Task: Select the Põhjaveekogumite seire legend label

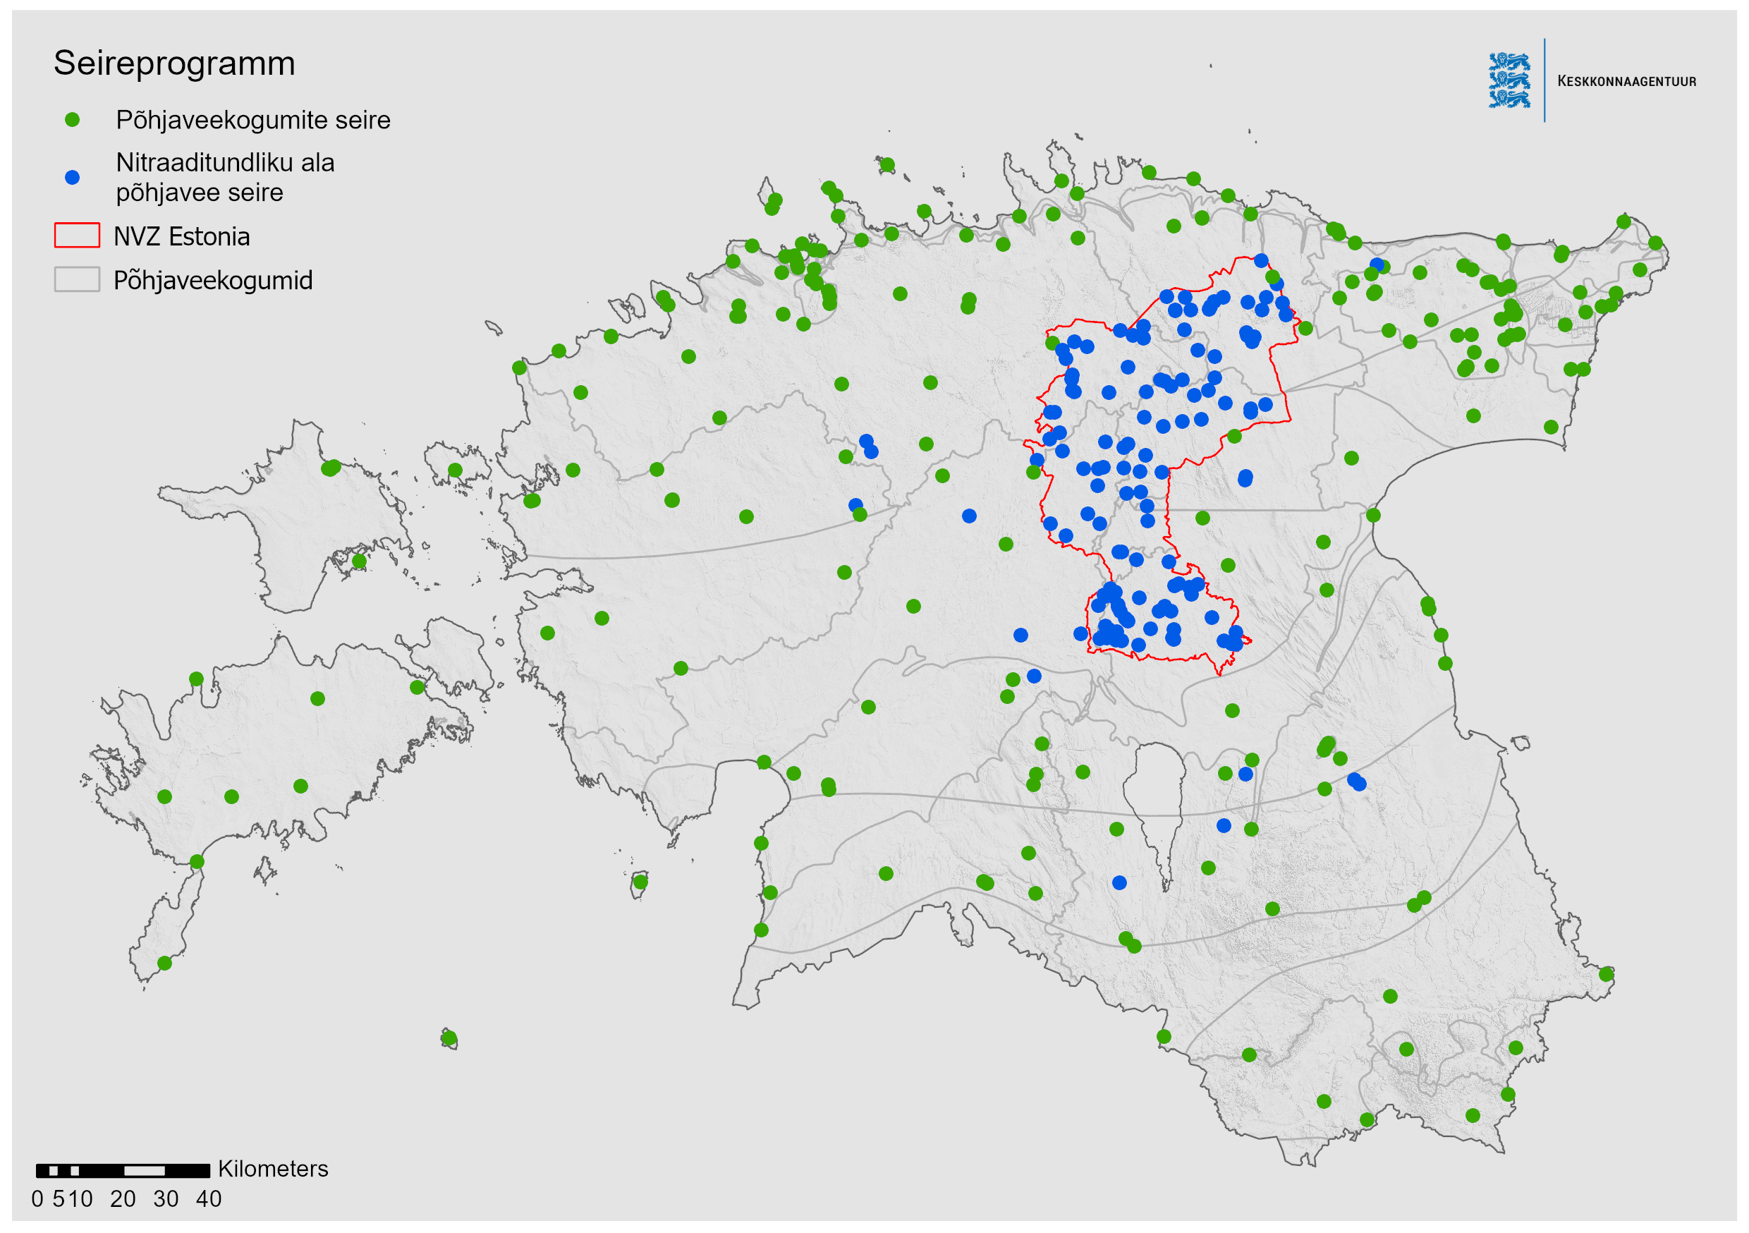Action: 253,121
